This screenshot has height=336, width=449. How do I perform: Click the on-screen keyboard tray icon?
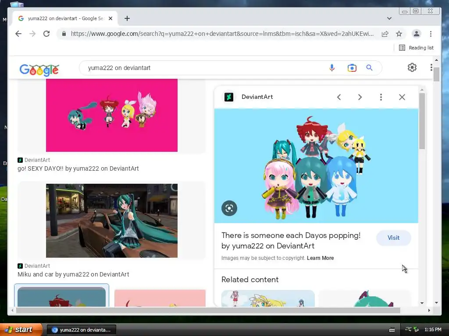(x=392, y=330)
